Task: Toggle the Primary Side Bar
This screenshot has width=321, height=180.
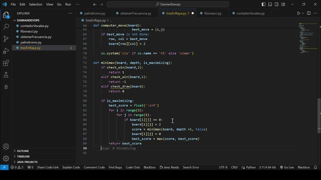Action: 264,4
